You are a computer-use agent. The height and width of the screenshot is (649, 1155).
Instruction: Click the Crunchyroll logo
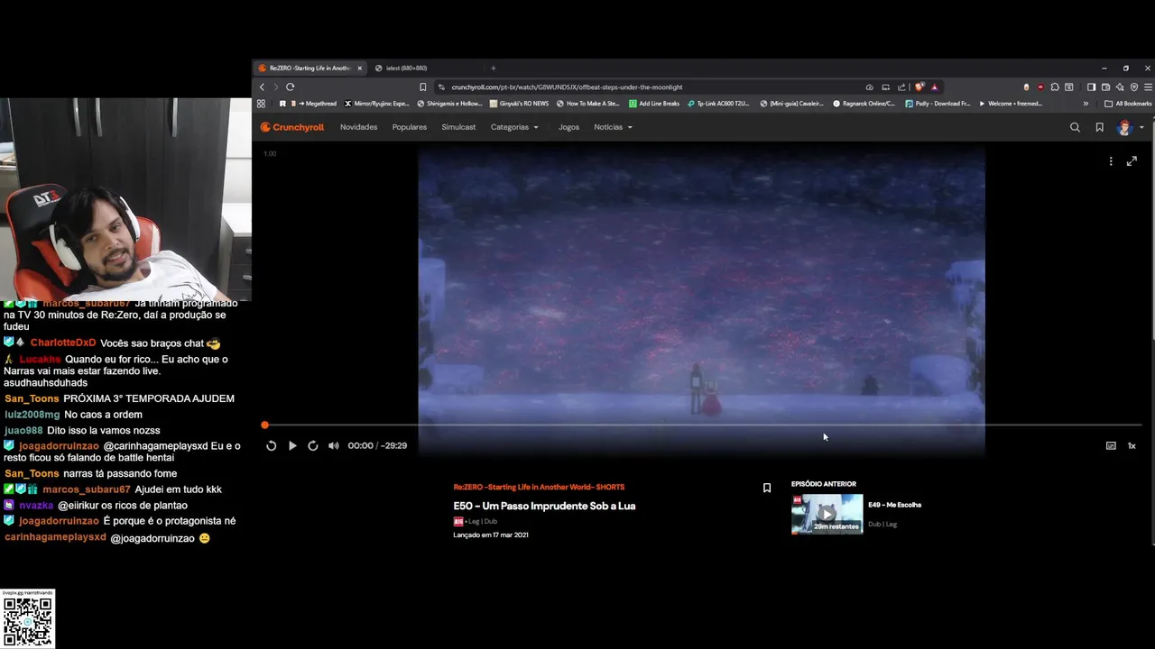(292, 127)
